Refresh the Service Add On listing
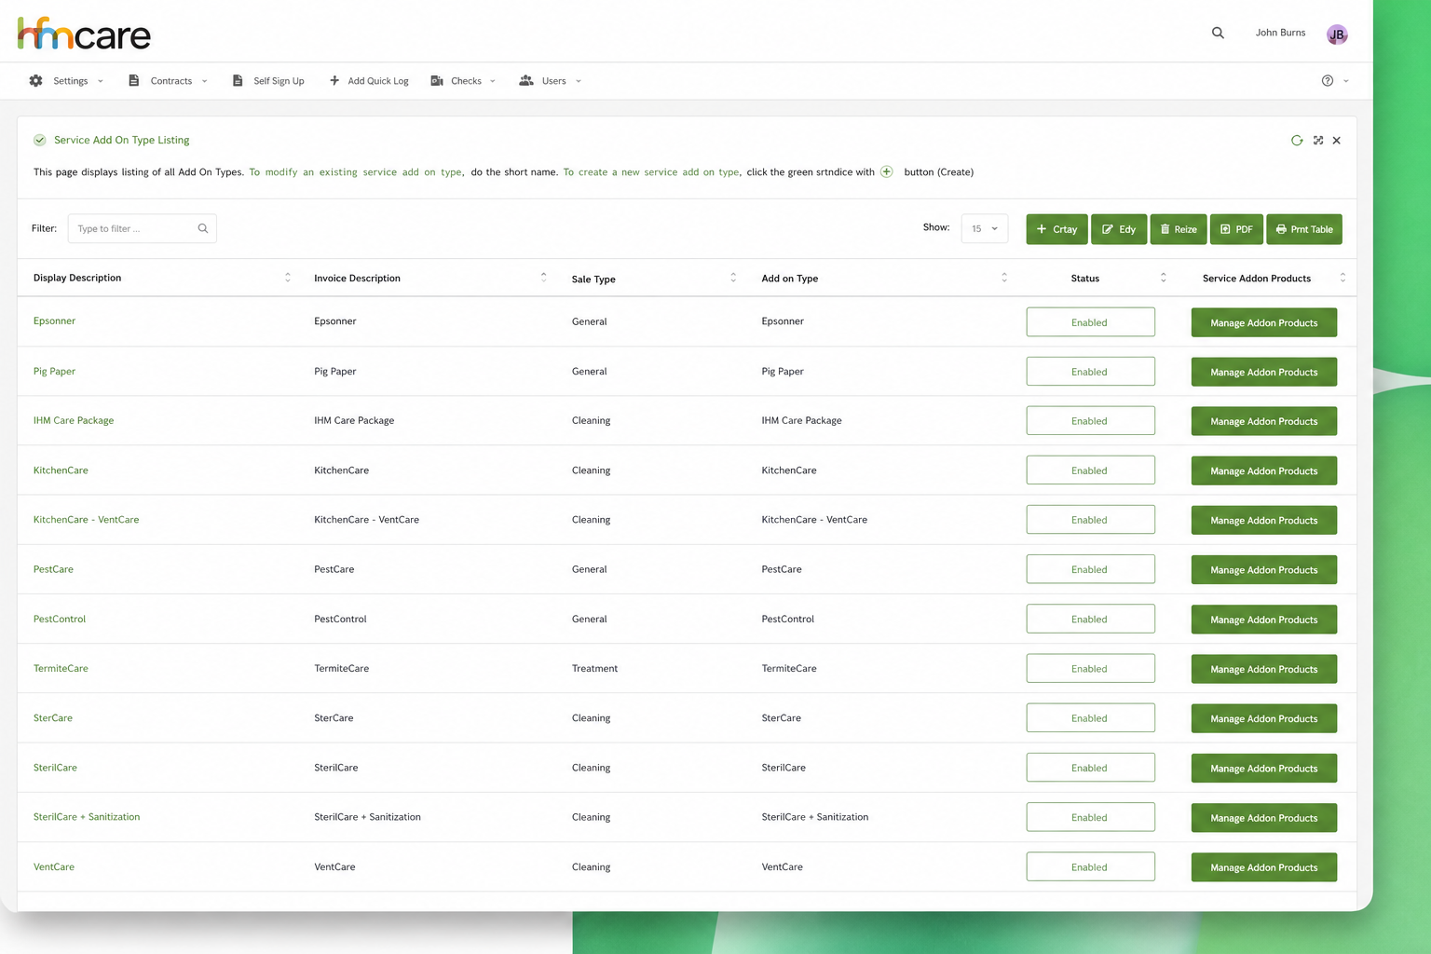This screenshot has width=1431, height=954. click(x=1297, y=141)
